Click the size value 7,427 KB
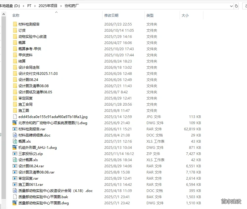The image size is (247, 209). [x=193, y=154]
